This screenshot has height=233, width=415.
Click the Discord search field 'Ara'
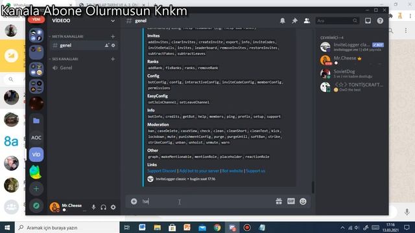tap(337, 21)
